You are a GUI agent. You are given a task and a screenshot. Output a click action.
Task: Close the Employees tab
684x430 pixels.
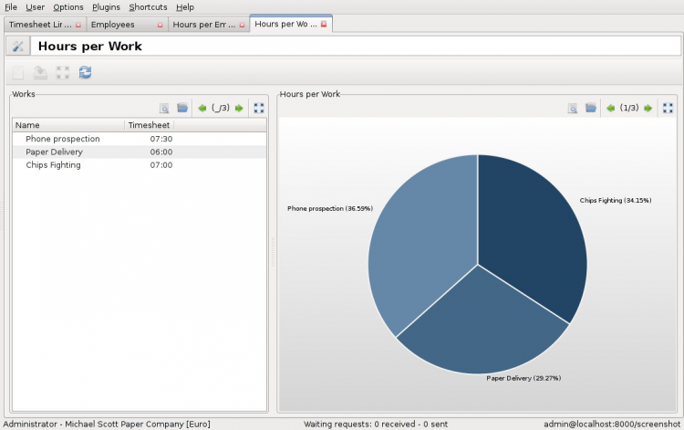[x=161, y=25]
